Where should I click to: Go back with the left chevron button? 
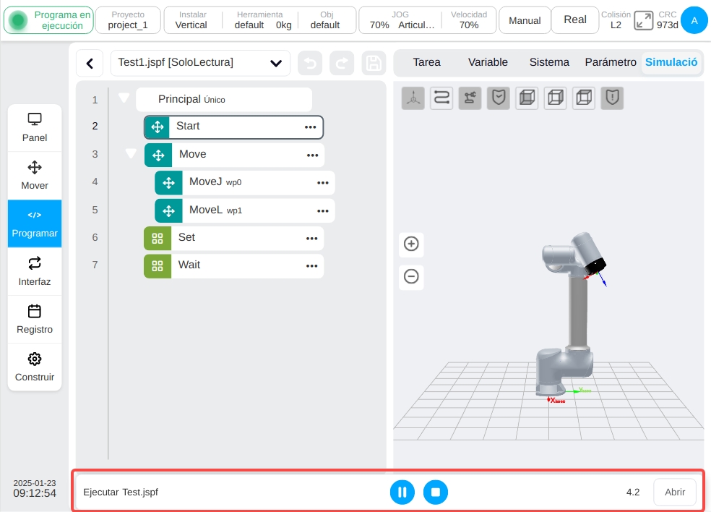point(90,63)
